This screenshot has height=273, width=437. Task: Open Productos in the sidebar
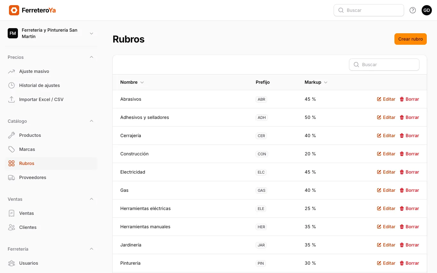point(51,135)
